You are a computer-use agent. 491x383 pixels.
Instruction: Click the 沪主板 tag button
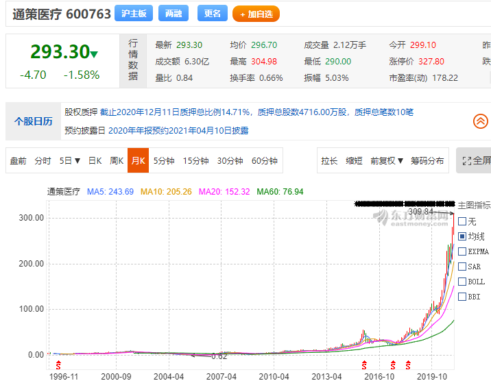tap(133, 14)
